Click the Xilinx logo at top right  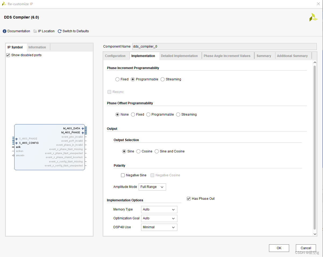click(313, 17)
